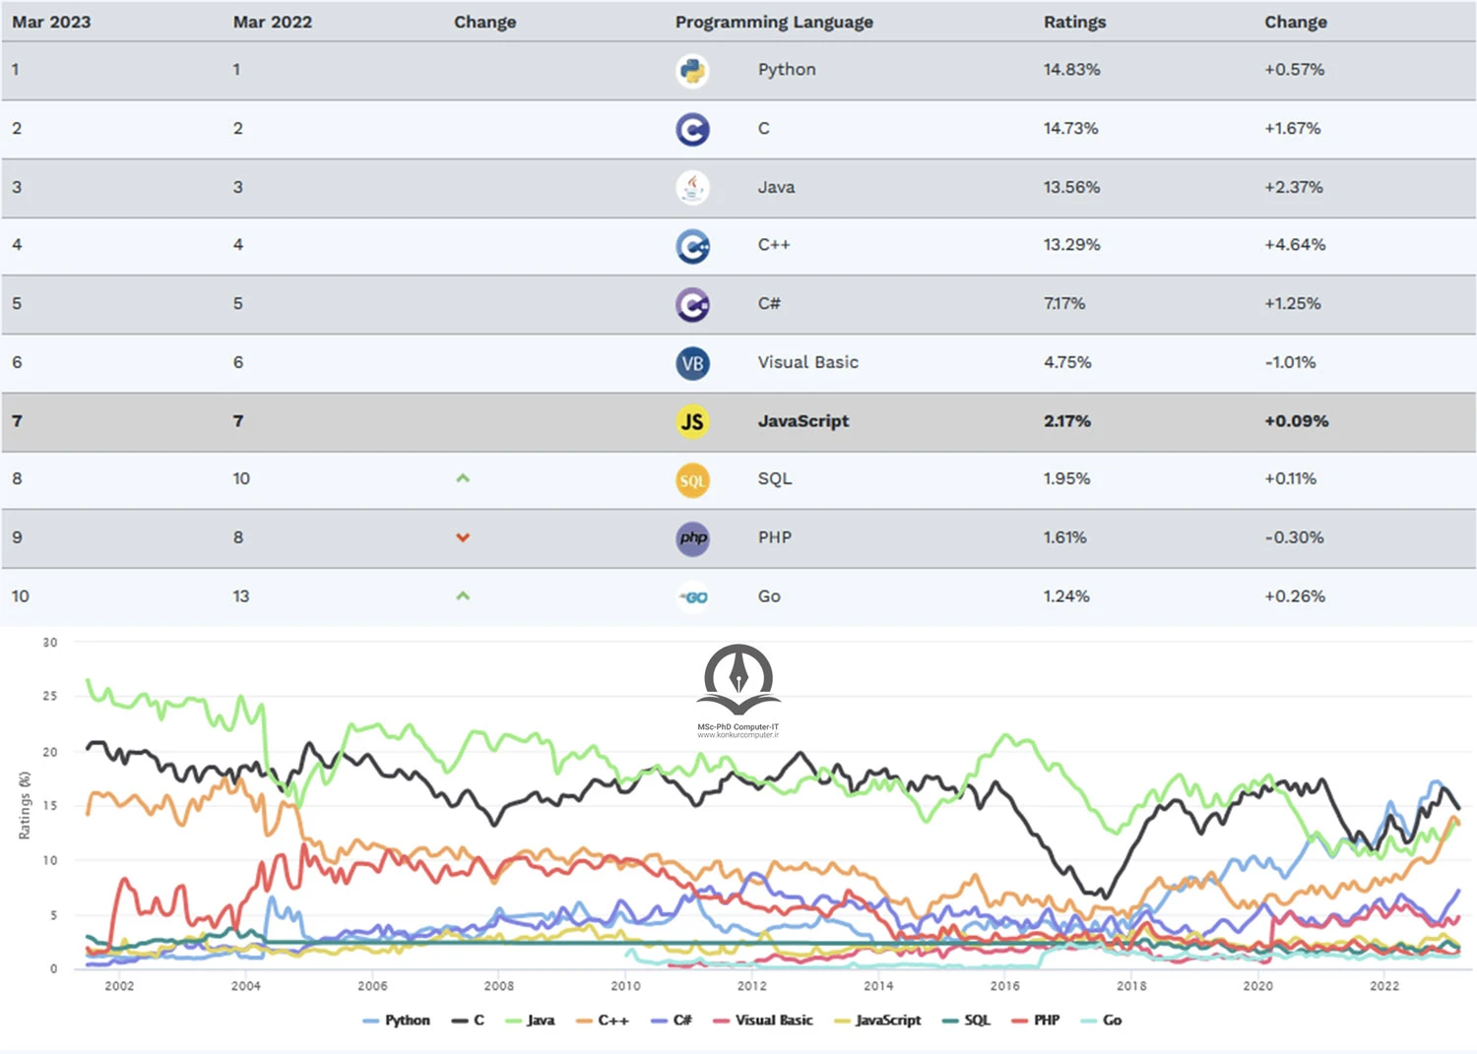
Task: Toggle C++ series in chart legend
Action: coord(602,1021)
